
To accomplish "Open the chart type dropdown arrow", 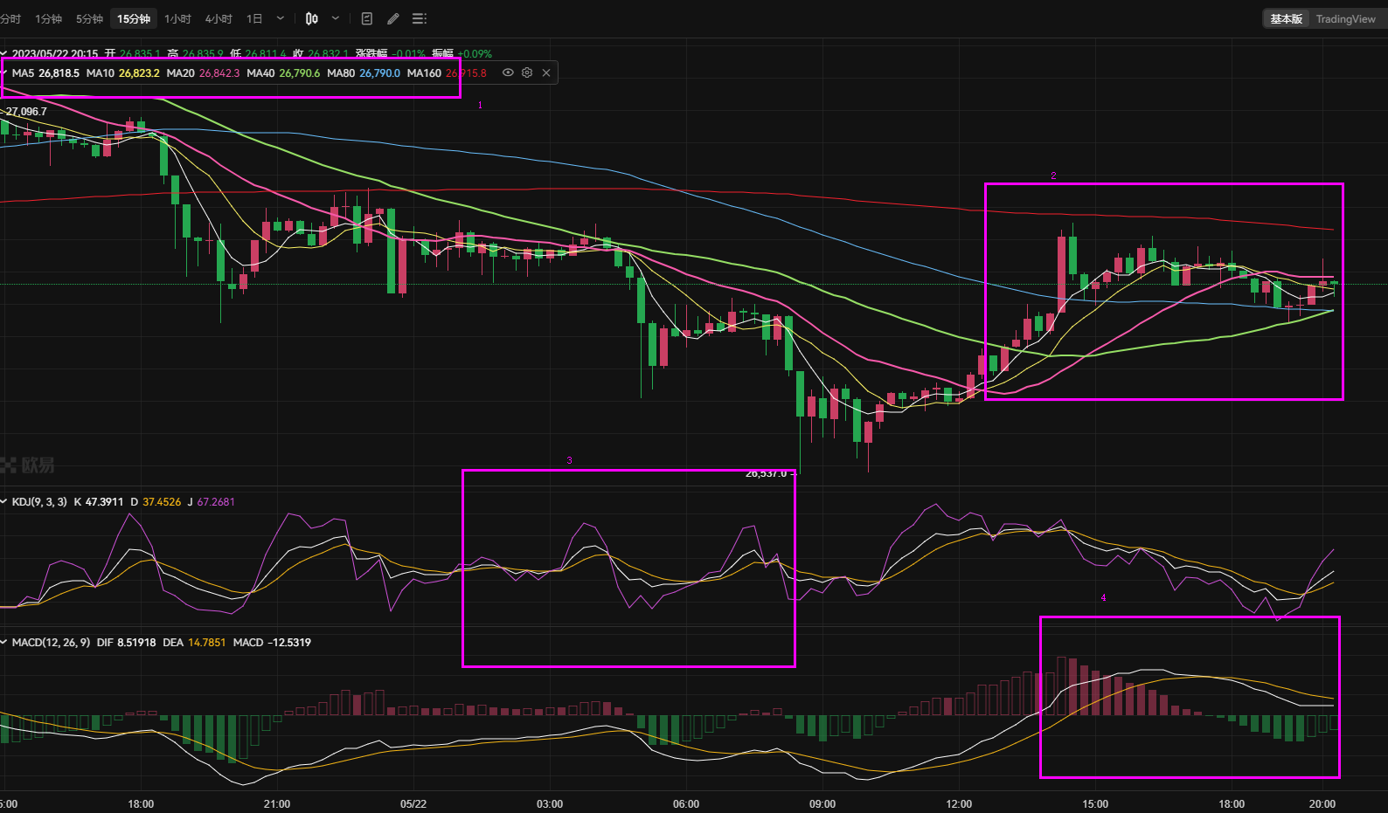I will (x=336, y=18).
